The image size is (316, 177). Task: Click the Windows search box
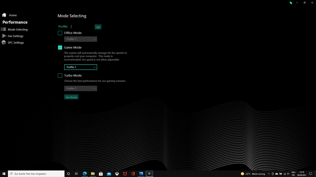click(x=36, y=174)
